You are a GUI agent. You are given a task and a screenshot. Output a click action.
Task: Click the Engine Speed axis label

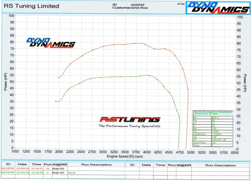point(125,156)
